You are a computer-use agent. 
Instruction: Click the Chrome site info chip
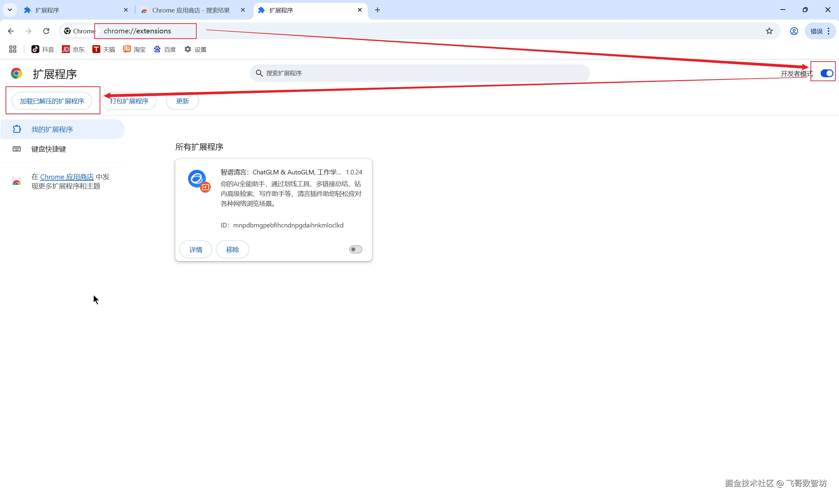tap(80, 31)
